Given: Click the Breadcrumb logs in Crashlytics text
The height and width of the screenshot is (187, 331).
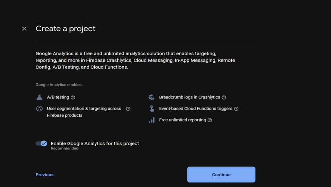Looking at the screenshot, I should click(190, 97).
